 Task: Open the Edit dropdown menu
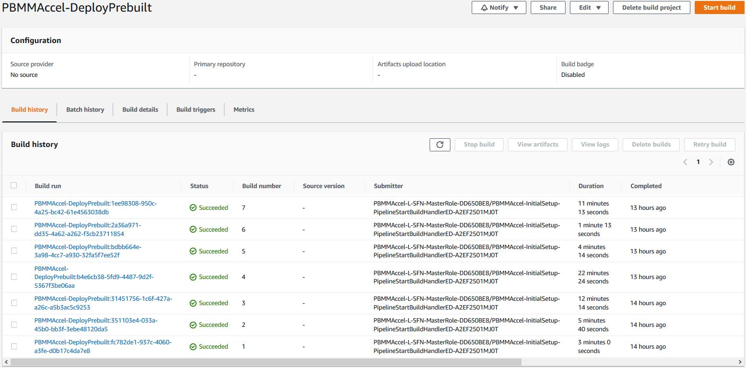(x=589, y=8)
